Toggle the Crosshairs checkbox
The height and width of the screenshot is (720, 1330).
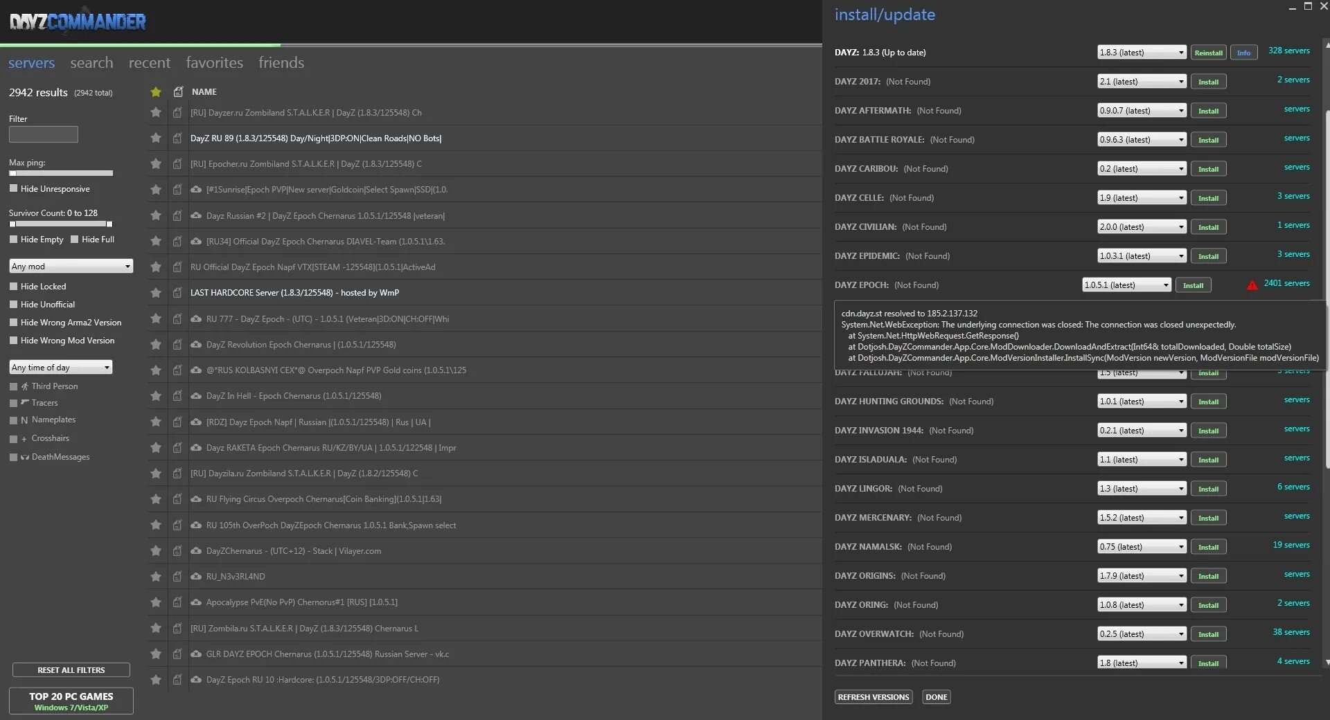click(13, 439)
